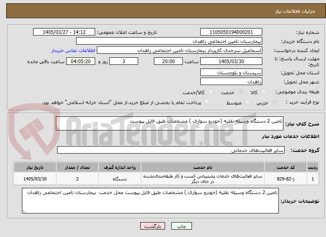Click the response deadline date field 1405/03/30

click(231, 61)
